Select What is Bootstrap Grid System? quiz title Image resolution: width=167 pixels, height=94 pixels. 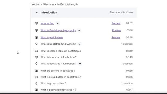click(58, 44)
